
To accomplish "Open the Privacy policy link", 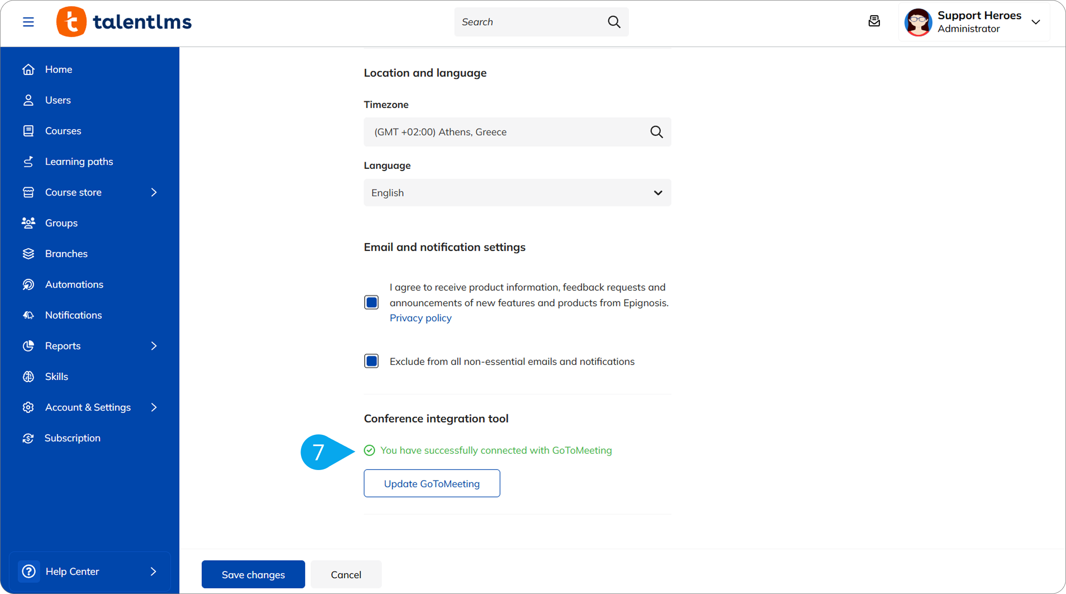I will (420, 318).
